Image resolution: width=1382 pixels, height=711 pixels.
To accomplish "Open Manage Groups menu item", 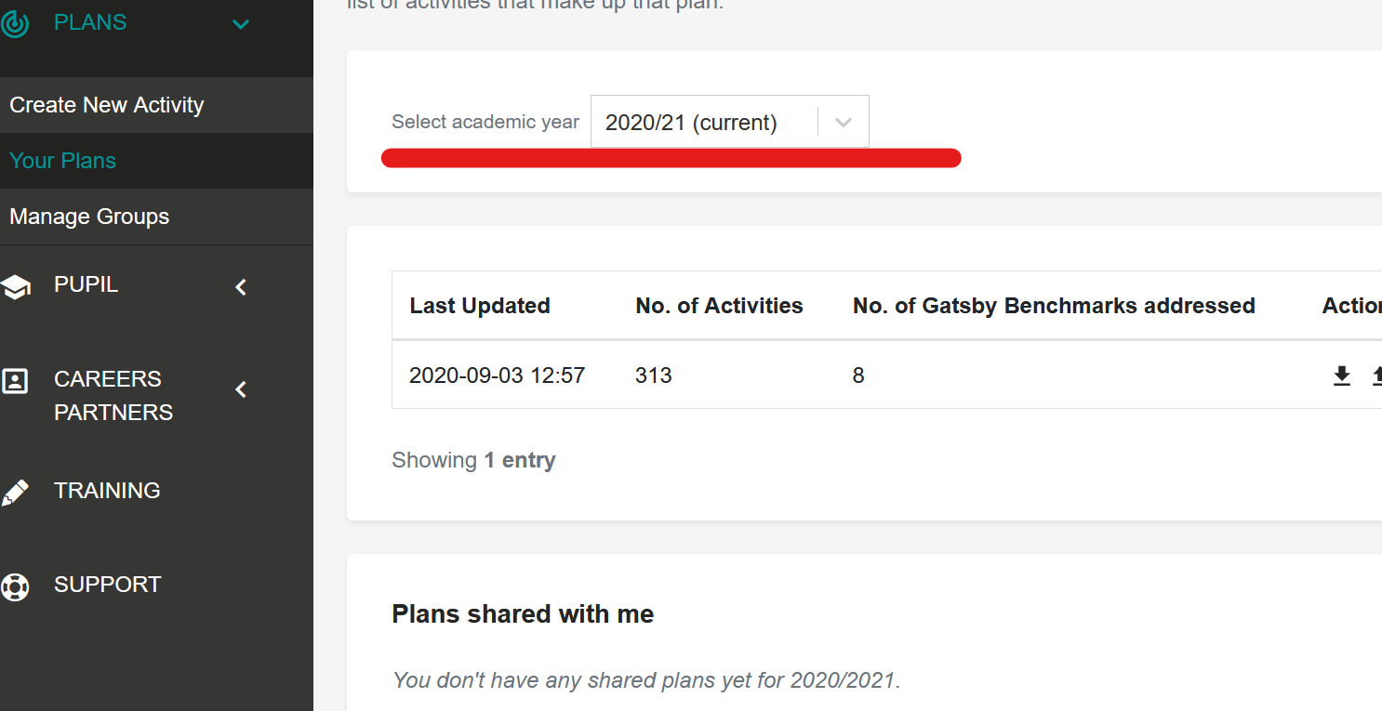I will pos(89,217).
